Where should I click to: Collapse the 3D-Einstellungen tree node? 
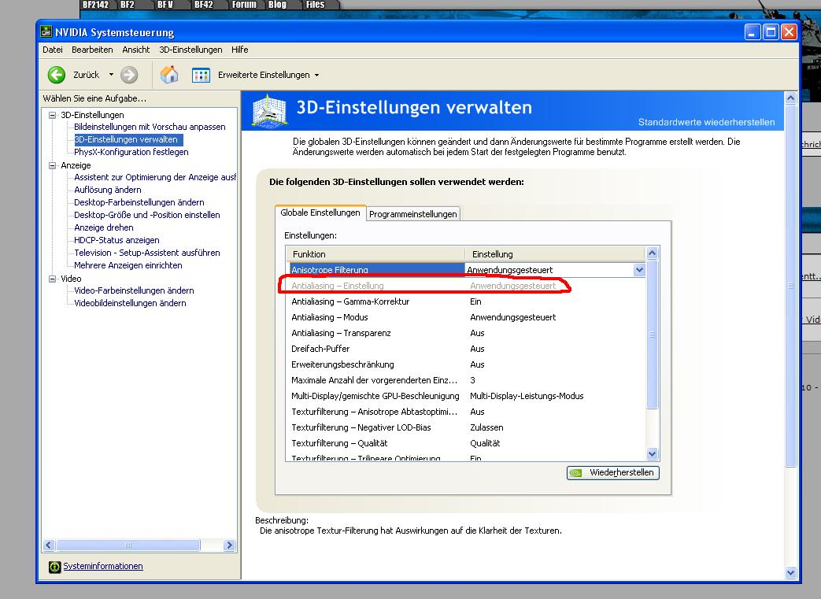53,115
